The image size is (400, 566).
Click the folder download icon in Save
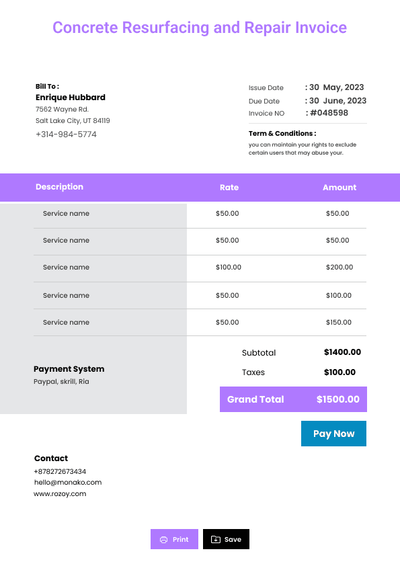[x=216, y=539]
